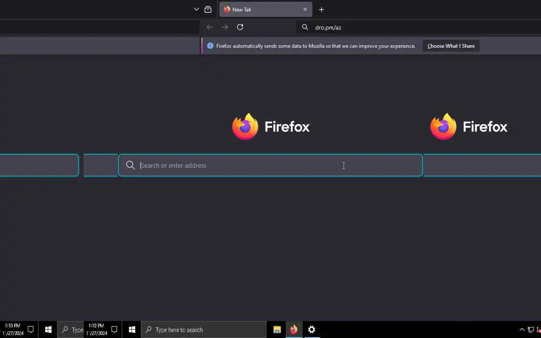Open the Firefox View icon
This screenshot has width=541, height=338.
pyautogui.click(x=208, y=9)
